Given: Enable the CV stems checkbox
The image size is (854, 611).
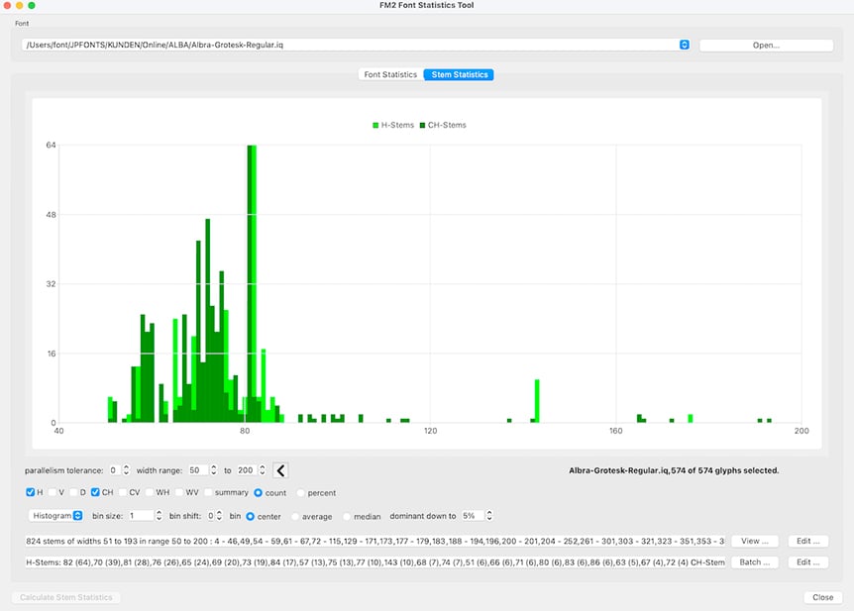Looking at the screenshot, I should (x=123, y=492).
